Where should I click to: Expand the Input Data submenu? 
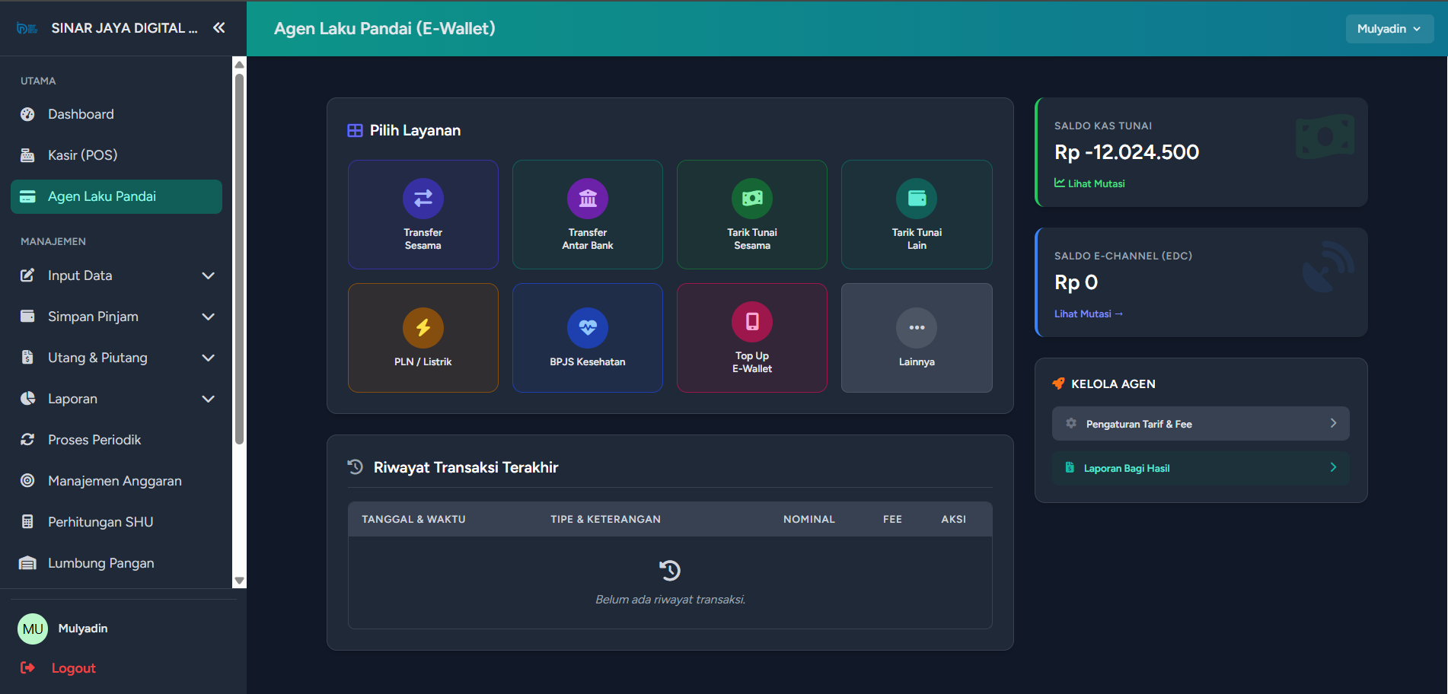(x=208, y=275)
